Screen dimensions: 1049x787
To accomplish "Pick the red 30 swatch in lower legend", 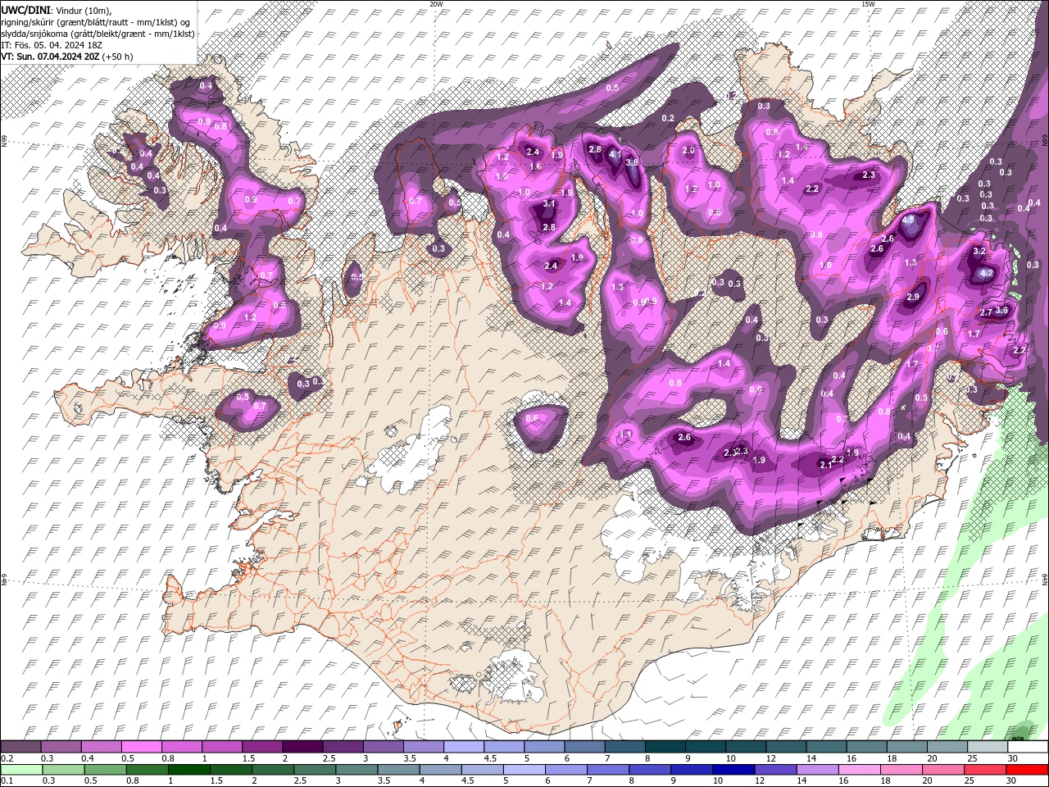I will (x=1027, y=770).
